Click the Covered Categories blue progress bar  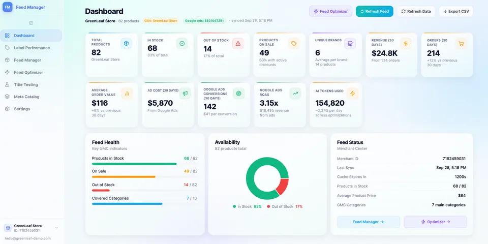pyautogui.click(x=127, y=204)
